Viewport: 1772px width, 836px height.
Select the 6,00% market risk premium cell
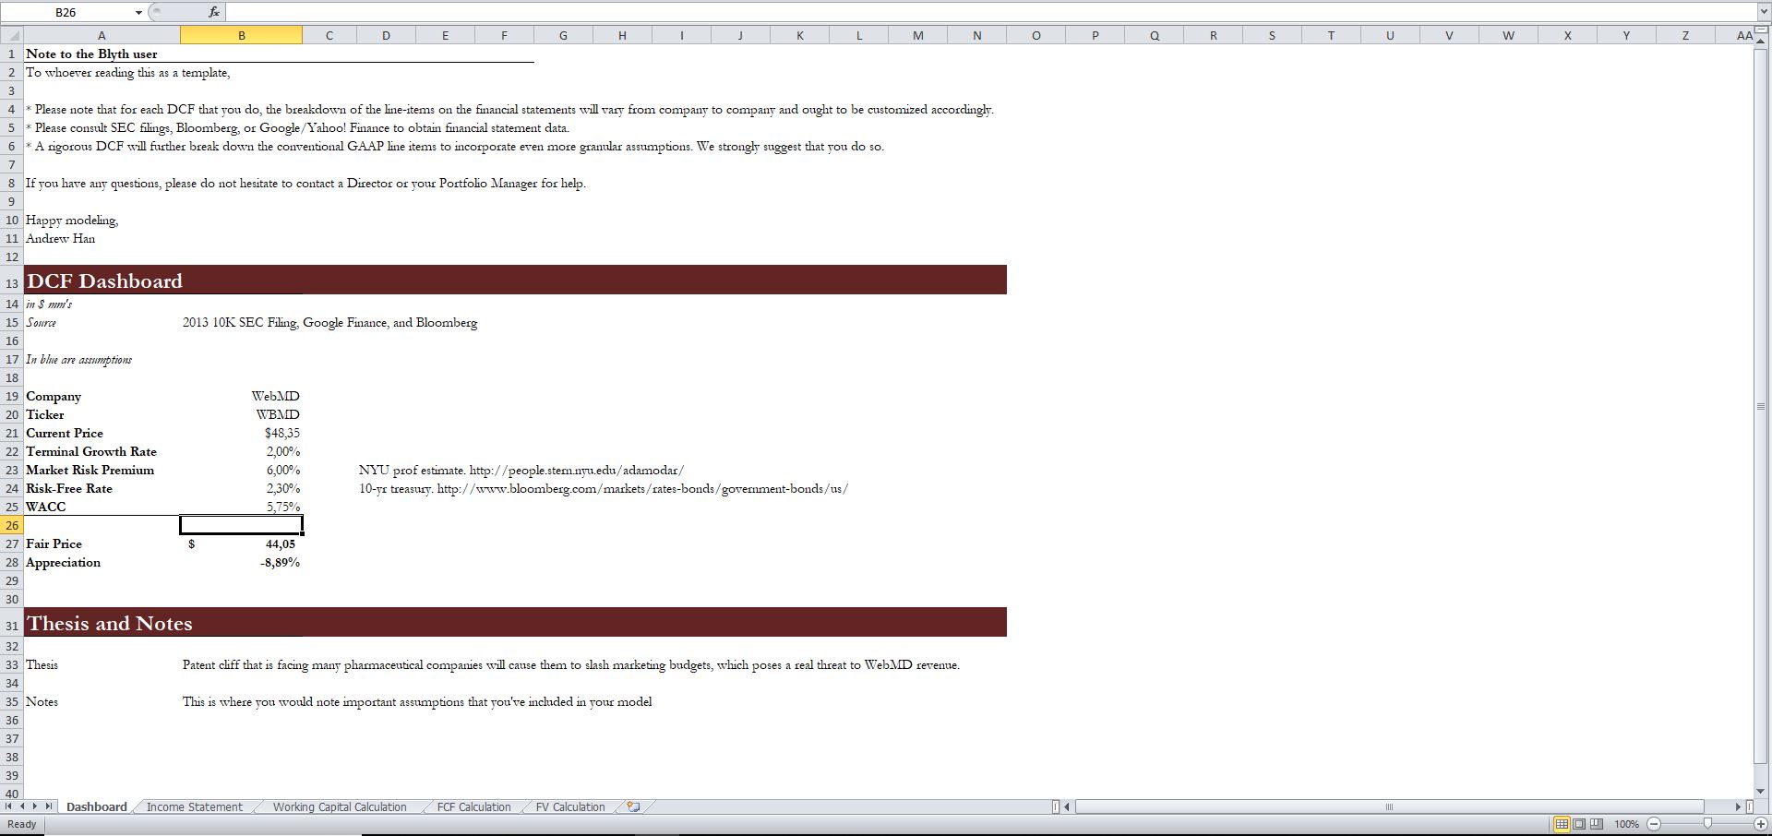tap(241, 470)
